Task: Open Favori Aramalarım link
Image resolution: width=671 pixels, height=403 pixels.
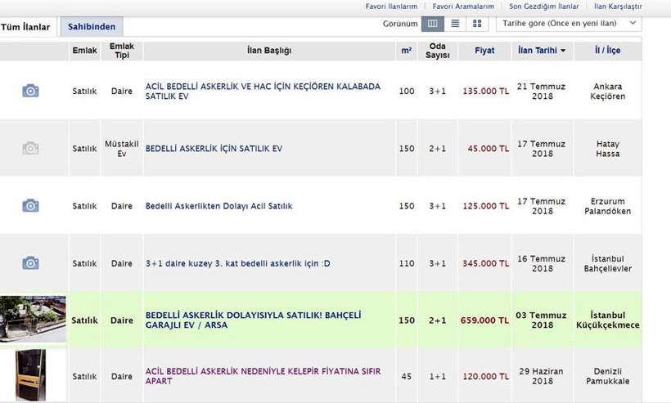Action: (463, 7)
